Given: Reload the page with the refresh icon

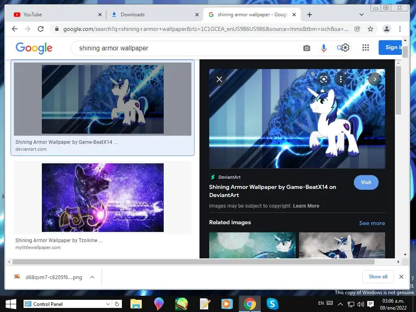Looking at the screenshot, I should click(41, 29).
